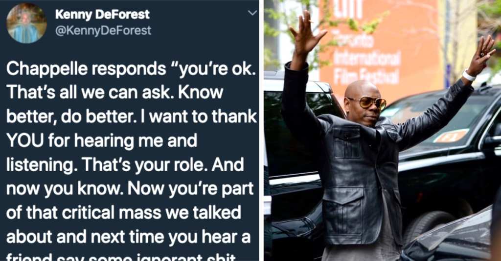Expand the tweet options chevron

click(x=252, y=13)
